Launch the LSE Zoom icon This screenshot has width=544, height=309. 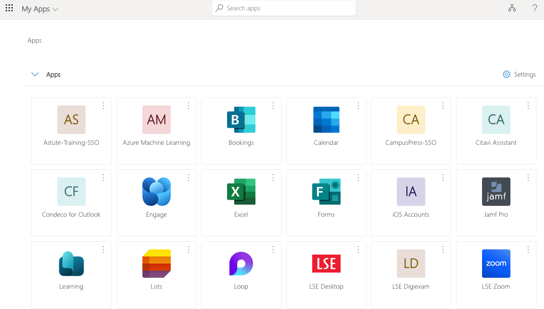pyautogui.click(x=496, y=264)
